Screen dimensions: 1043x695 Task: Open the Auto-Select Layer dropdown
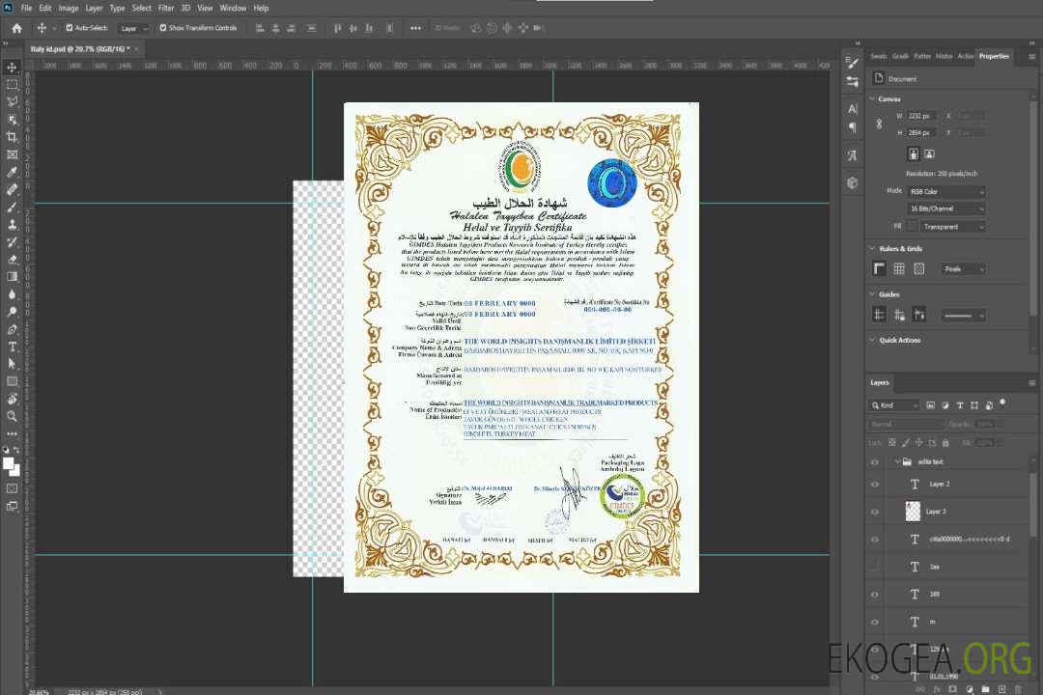[133, 29]
